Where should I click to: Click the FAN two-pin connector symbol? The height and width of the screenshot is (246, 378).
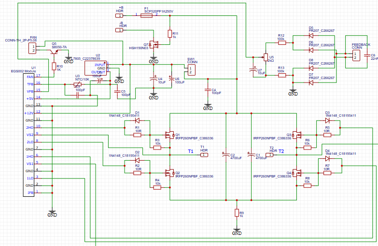[32, 48]
